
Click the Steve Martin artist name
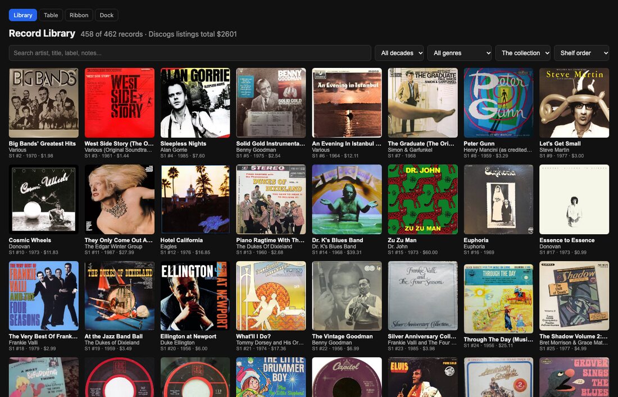554,150
